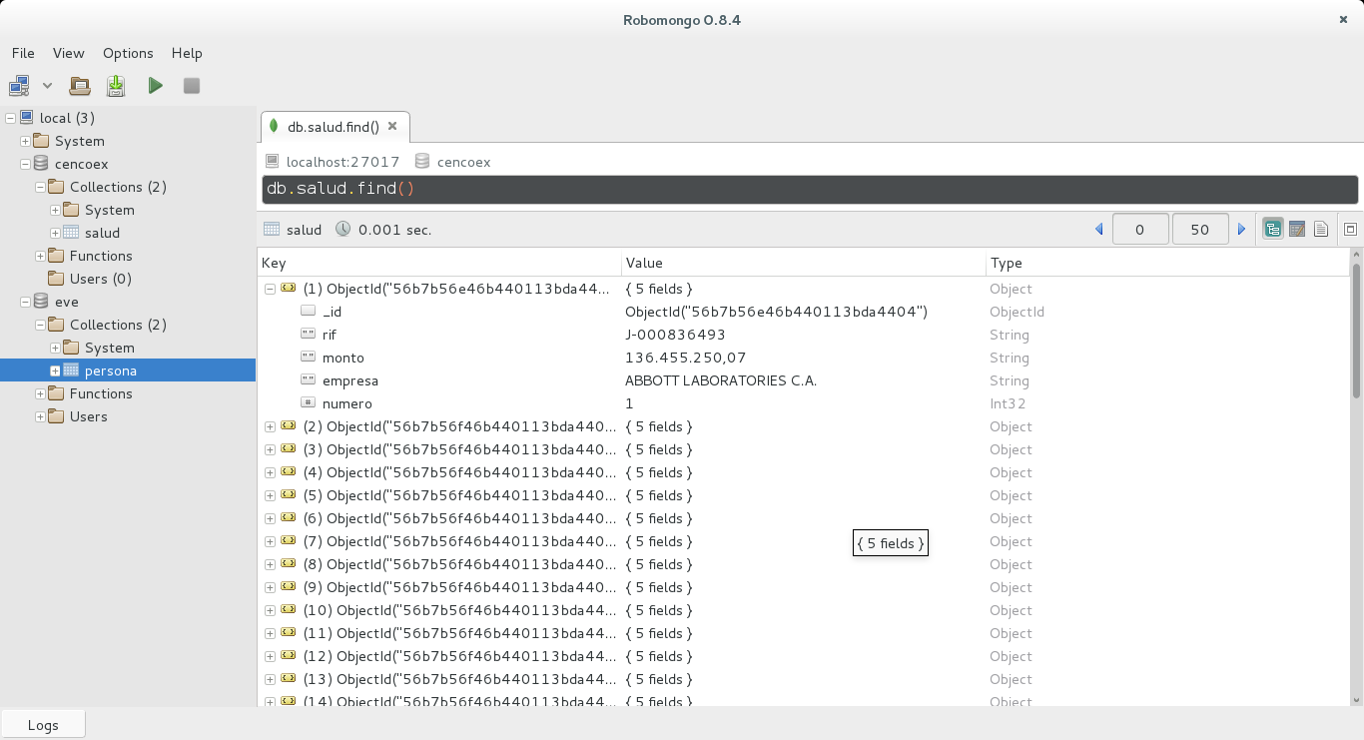
Task: Switch results to text view mode
Action: pyautogui.click(x=1321, y=230)
